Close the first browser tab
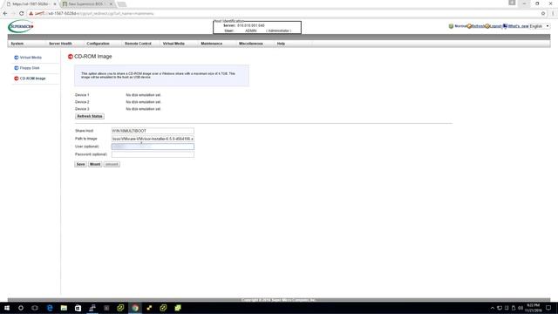The height and width of the screenshot is (314, 558). click(x=55, y=3)
